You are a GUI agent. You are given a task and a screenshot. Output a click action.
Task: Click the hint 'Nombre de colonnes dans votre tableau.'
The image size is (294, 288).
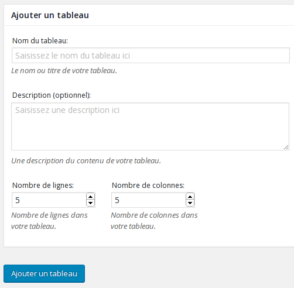tap(154, 221)
